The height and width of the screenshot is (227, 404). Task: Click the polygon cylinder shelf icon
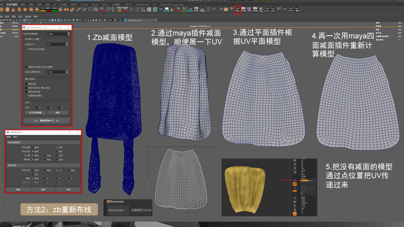[x=8, y=9]
